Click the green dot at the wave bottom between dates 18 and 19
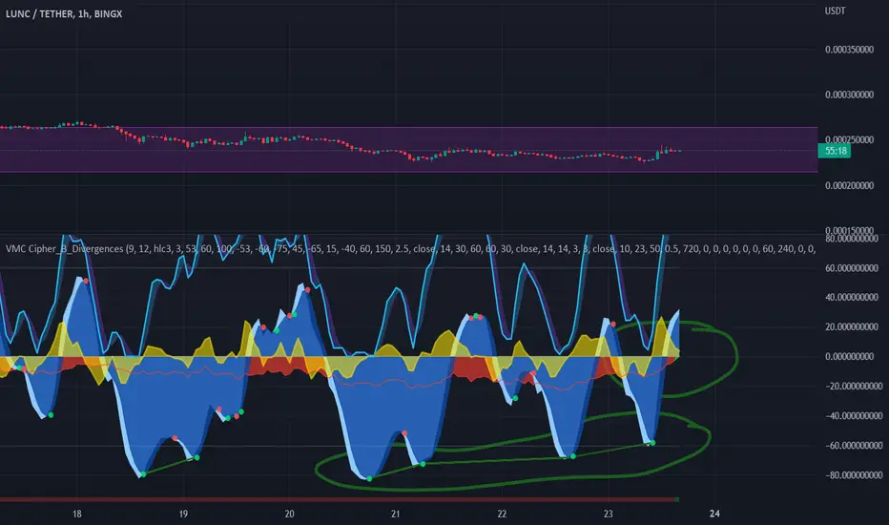The image size is (889, 525). pyautogui.click(x=143, y=473)
